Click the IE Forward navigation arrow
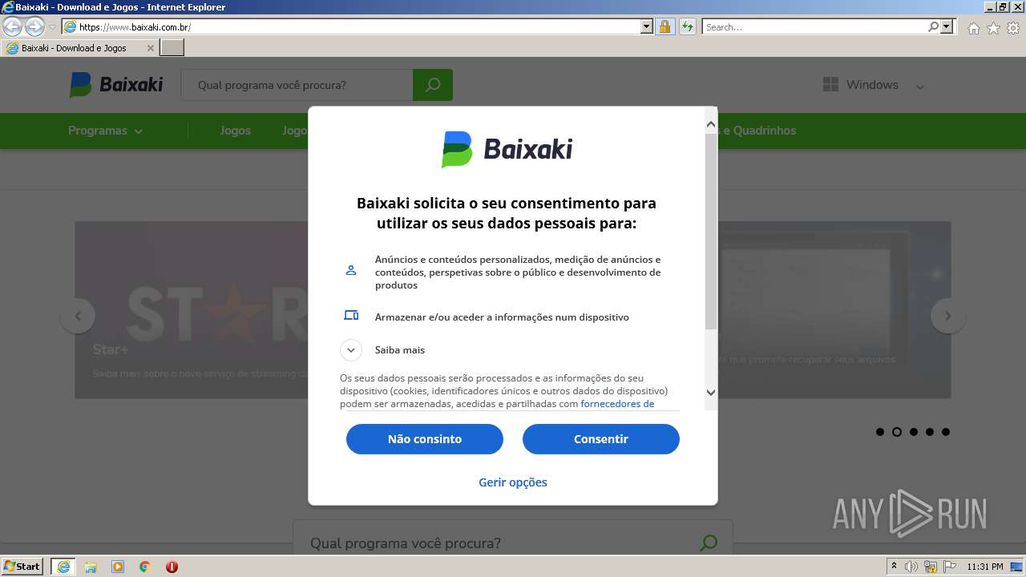 click(34, 27)
